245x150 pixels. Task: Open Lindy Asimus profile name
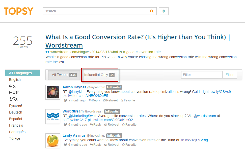tap(74, 135)
